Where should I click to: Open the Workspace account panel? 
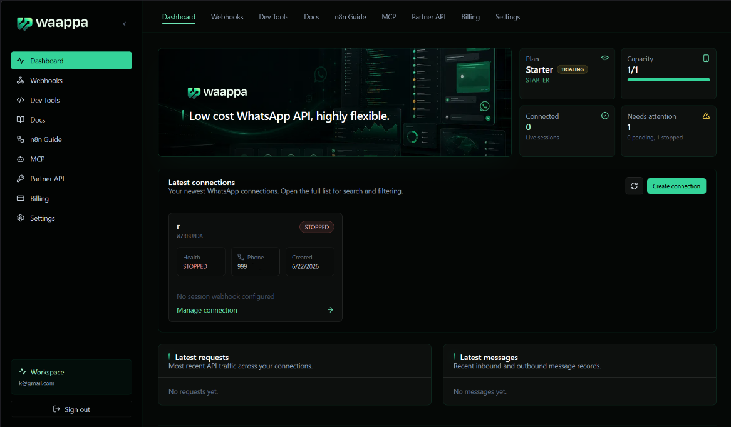tap(71, 377)
